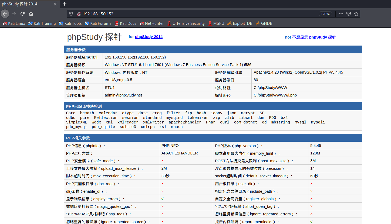Click the admin@phpStudy.net email value
The width and height of the screenshot is (391, 224).
coord(123,95)
